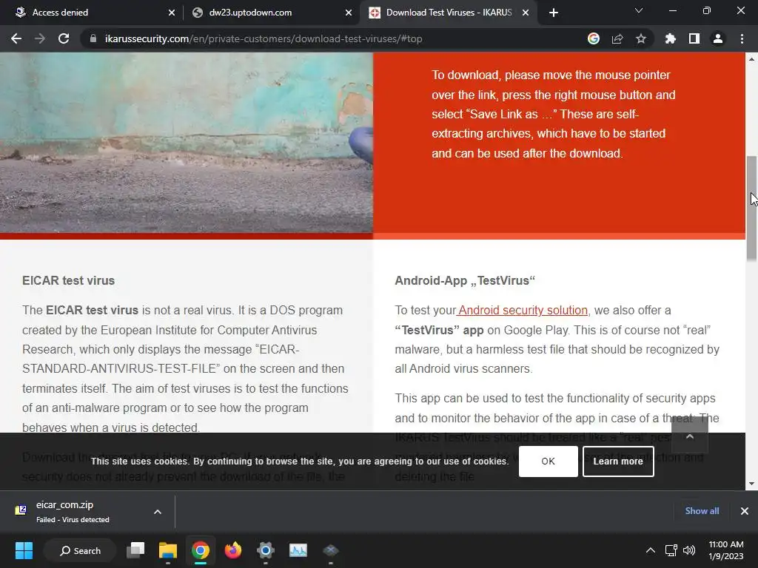
Task: Expand the tab search dropdown
Action: click(x=639, y=10)
